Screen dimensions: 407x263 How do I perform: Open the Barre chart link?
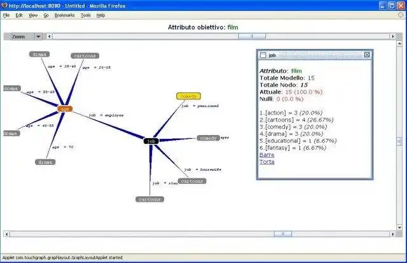267,155
